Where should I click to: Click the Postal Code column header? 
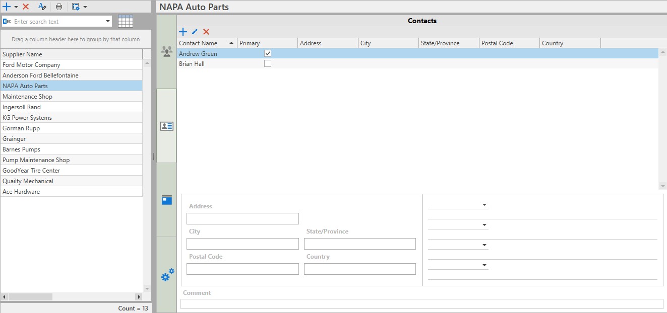click(509, 43)
